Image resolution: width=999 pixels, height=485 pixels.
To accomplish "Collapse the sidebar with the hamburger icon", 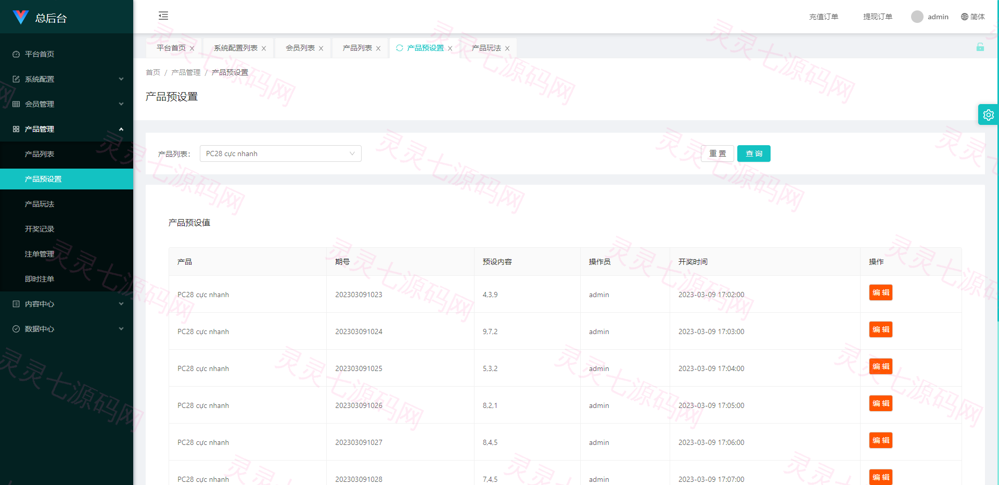I will [x=163, y=16].
